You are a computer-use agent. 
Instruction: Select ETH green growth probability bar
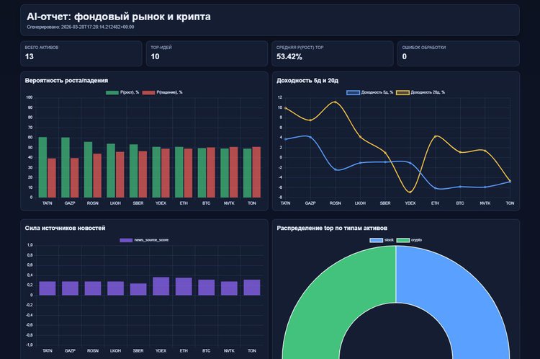tap(179, 172)
